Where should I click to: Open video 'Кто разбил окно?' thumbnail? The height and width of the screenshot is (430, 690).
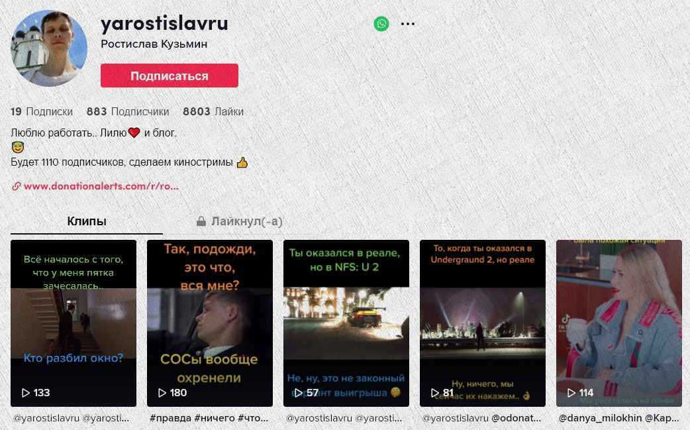pyautogui.click(x=74, y=323)
